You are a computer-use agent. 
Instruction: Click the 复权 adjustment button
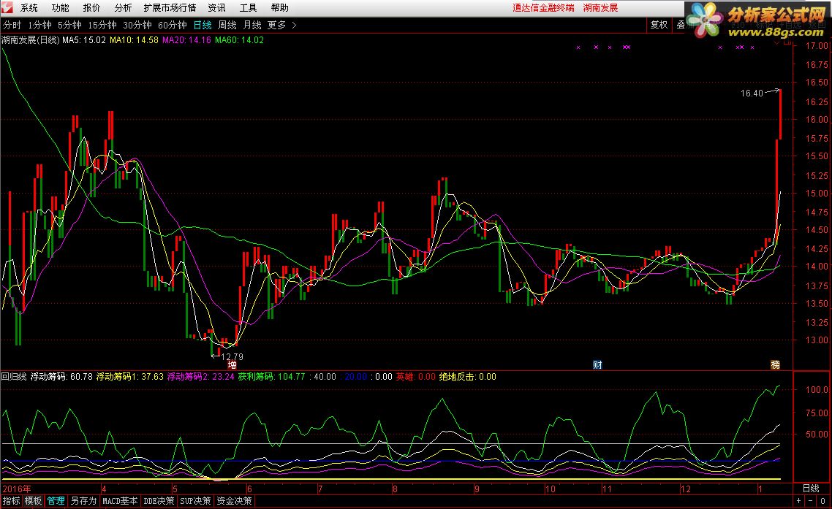pyautogui.click(x=659, y=25)
